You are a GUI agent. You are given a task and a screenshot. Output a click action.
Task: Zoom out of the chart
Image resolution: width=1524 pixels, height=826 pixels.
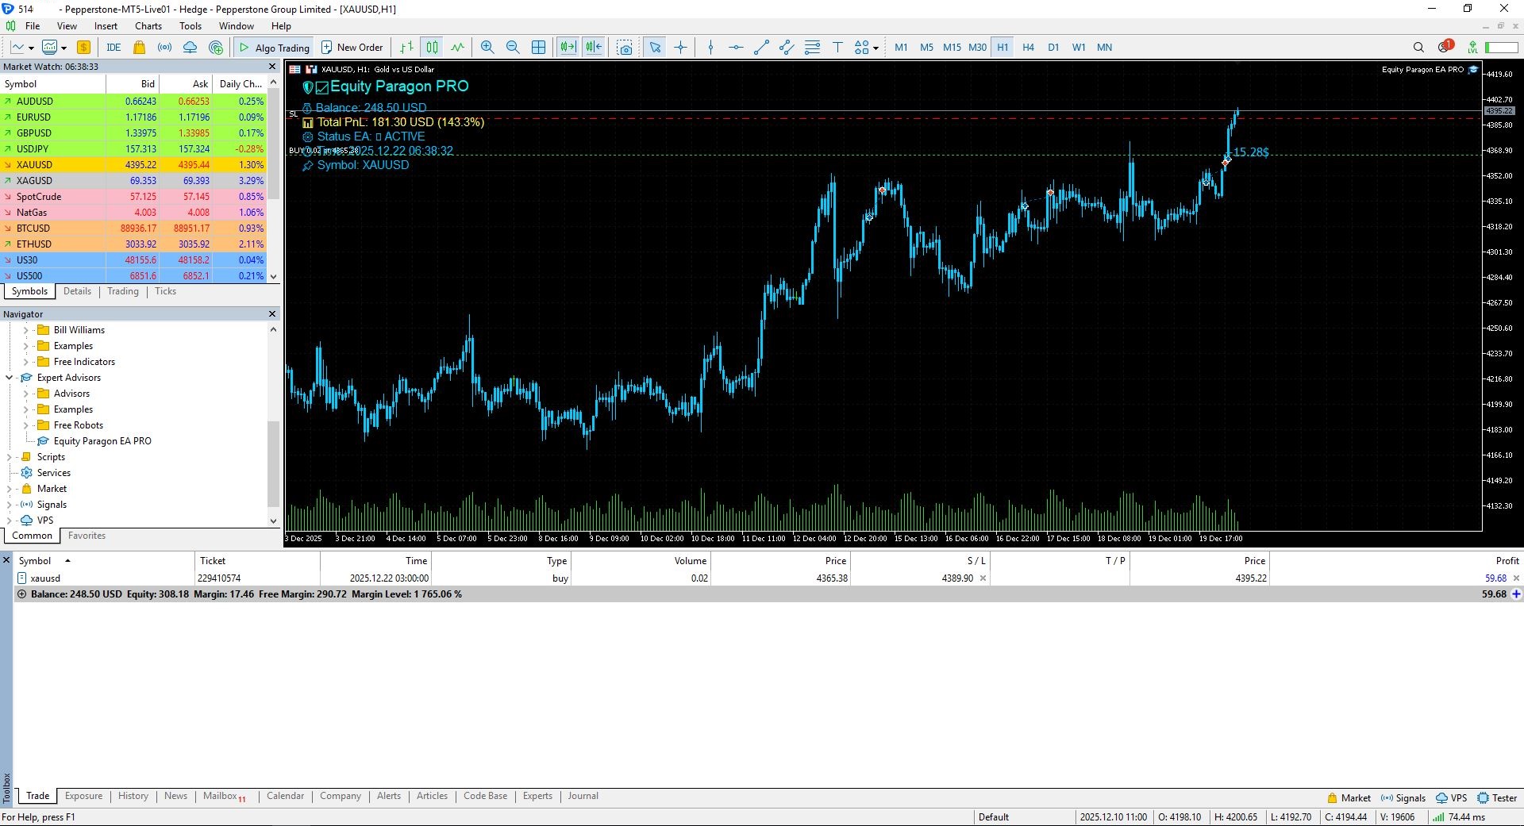(x=513, y=48)
